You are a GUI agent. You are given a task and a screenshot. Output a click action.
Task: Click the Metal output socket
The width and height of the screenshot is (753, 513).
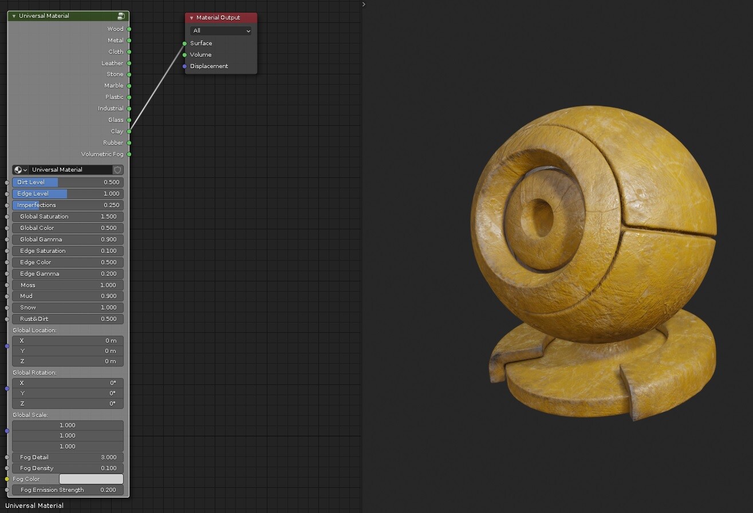point(129,40)
